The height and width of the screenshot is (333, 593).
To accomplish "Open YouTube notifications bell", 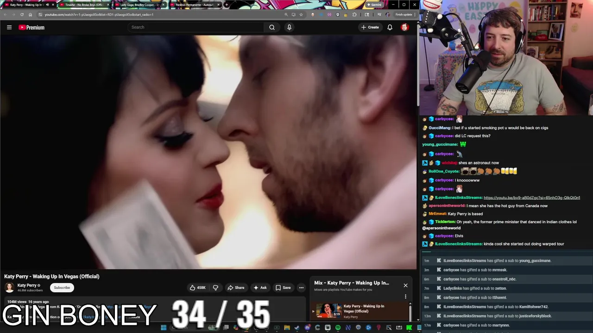I will (390, 27).
